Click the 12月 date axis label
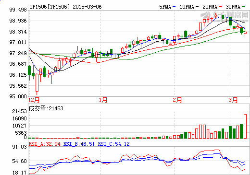The width and height of the screenshot is (250, 175). tap(34, 100)
